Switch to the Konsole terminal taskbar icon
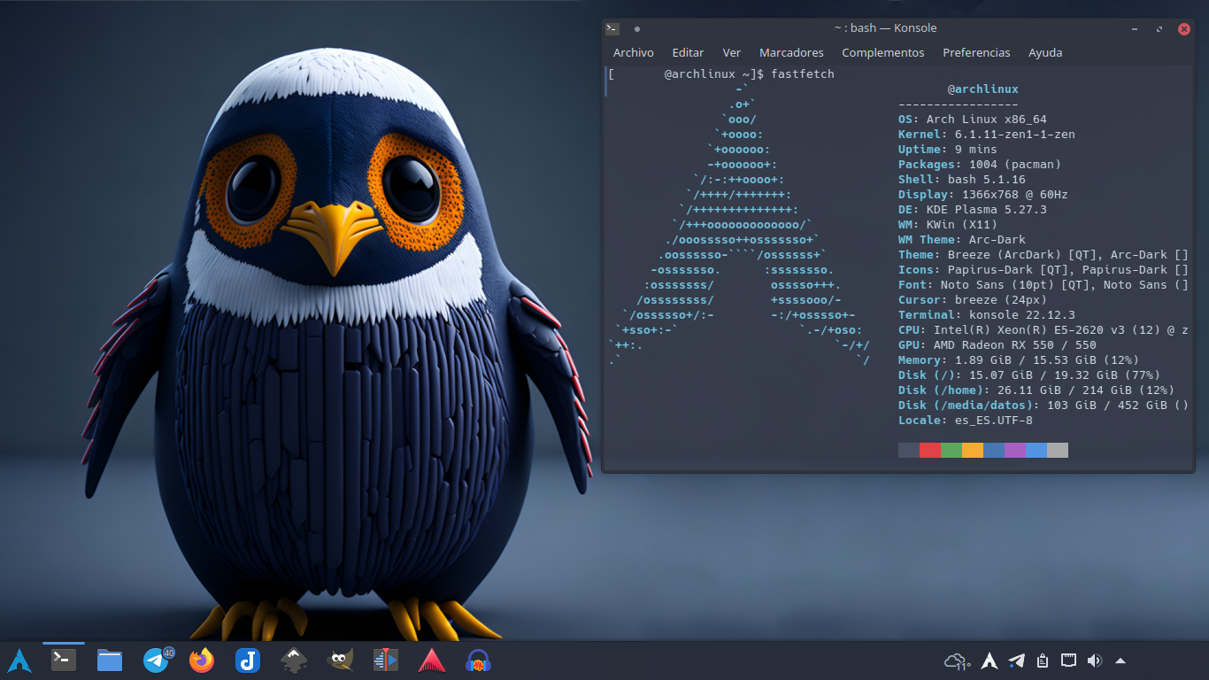The width and height of the screenshot is (1209, 680). 64,660
